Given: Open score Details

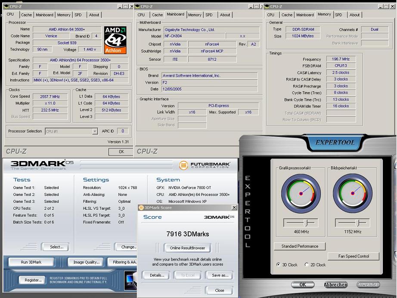Looking at the screenshot, I should (x=157, y=275).
